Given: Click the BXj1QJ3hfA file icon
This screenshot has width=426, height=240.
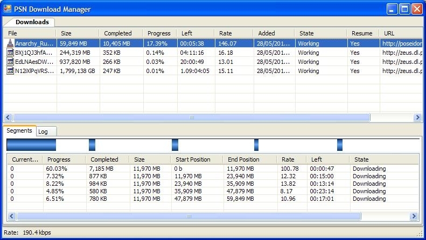Looking at the screenshot, I should click(11, 53).
